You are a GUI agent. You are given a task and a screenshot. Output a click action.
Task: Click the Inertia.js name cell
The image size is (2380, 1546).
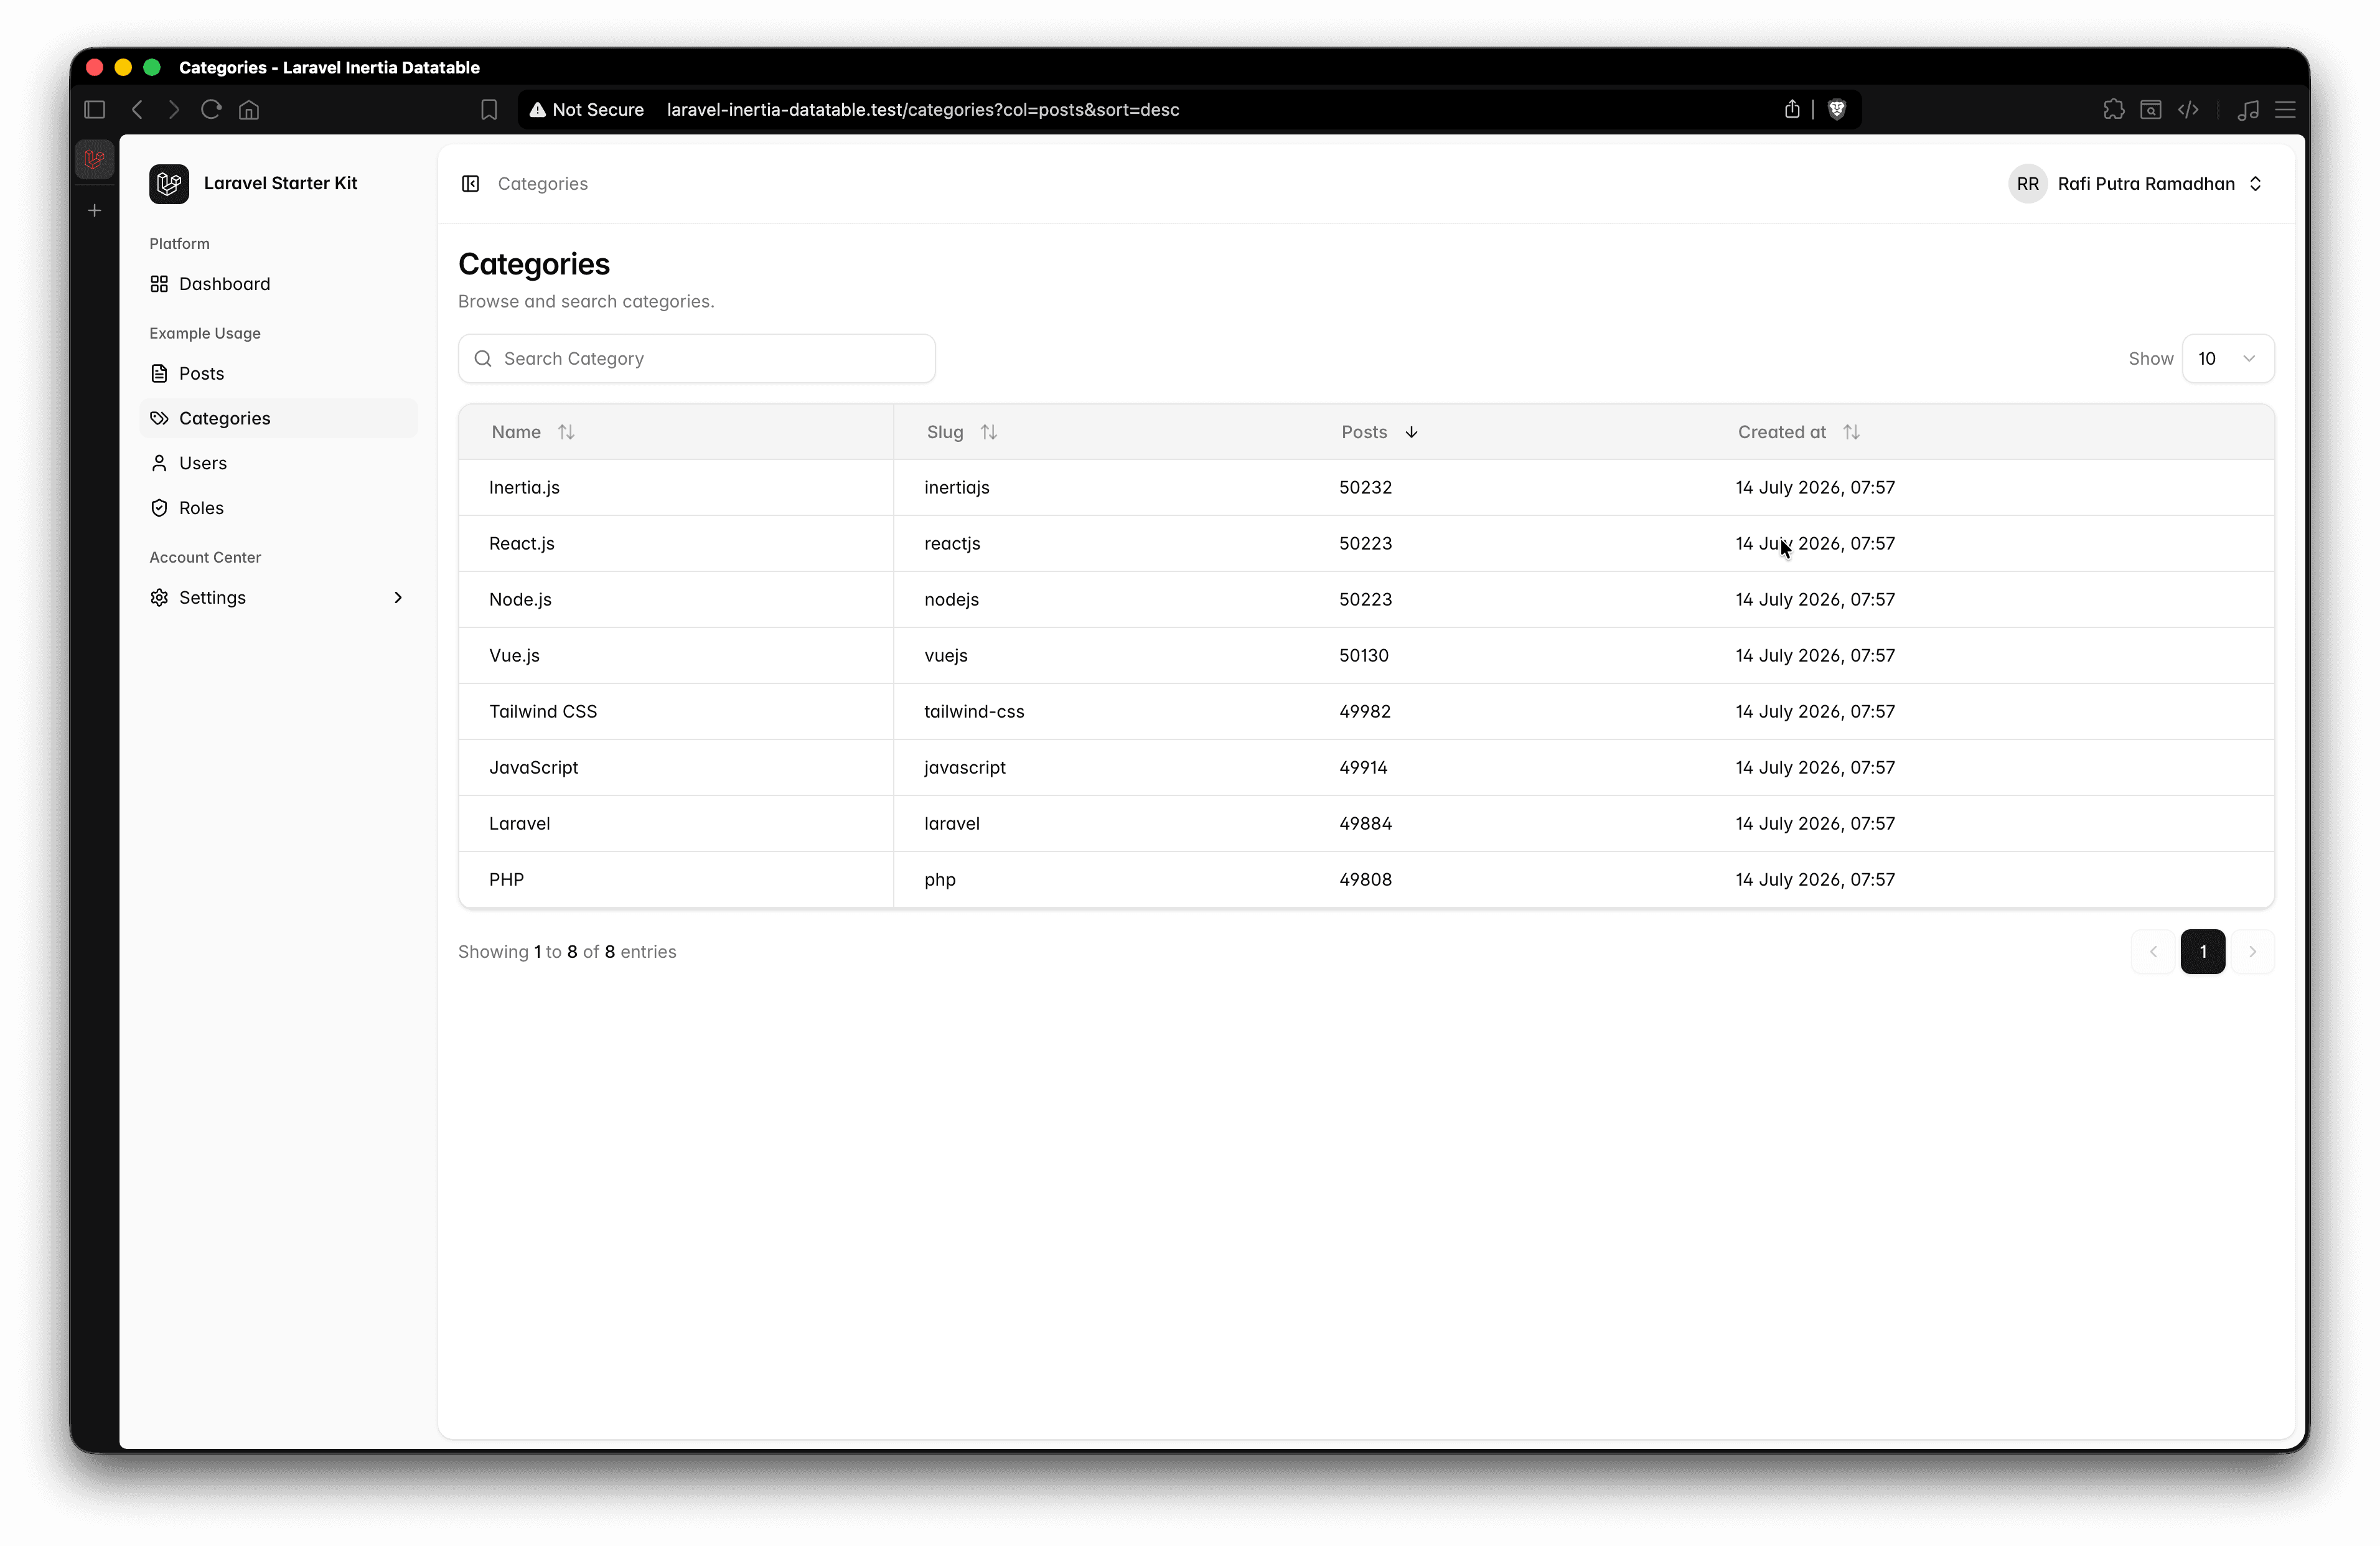524,488
